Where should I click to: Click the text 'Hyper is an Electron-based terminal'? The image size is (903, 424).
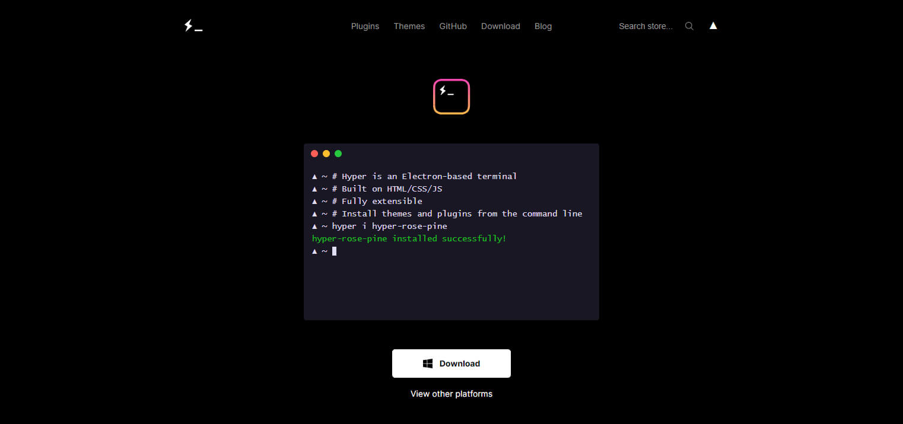430,176
